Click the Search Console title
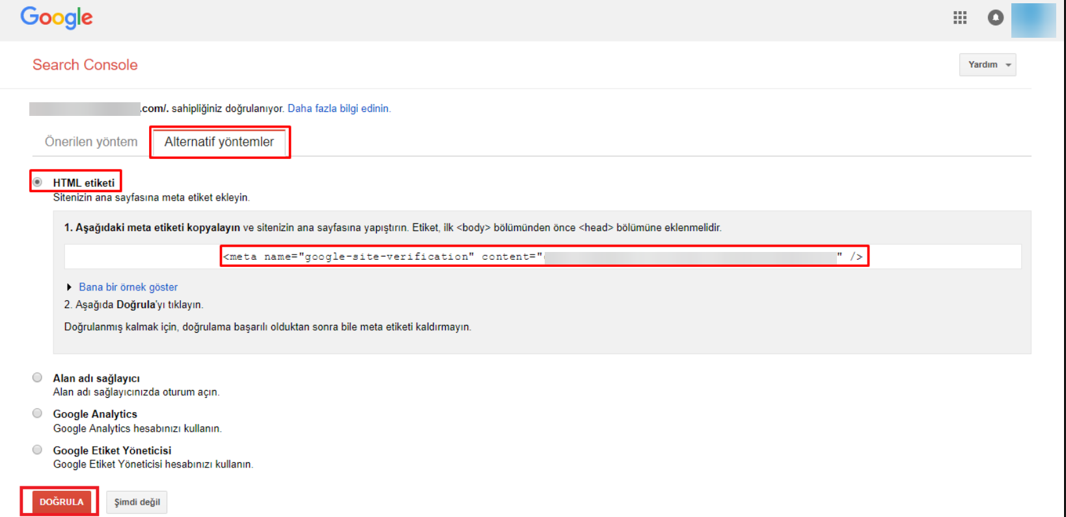Image resolution: width=1066 pixels, height=517 pixels. pyautogui.click(x=85, y=64)
